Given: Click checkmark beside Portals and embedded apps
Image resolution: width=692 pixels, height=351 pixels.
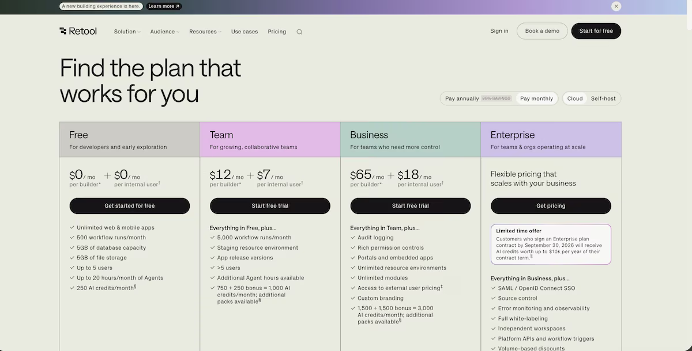Looking at the screenshot, I should (x=353, y=258).
